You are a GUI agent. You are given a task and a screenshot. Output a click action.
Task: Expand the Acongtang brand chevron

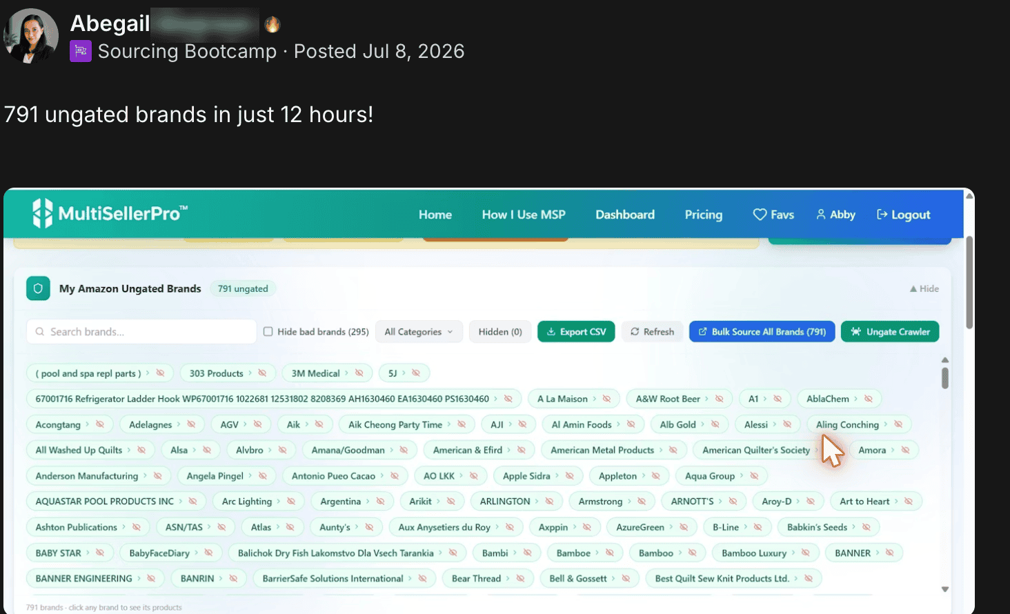[x=87, y=424]
